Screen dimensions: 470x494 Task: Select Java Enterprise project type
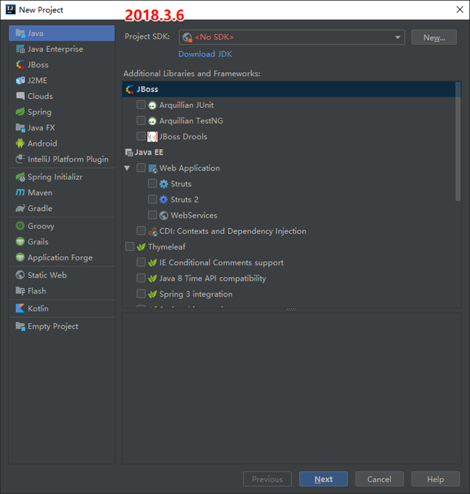click(62, 49)
